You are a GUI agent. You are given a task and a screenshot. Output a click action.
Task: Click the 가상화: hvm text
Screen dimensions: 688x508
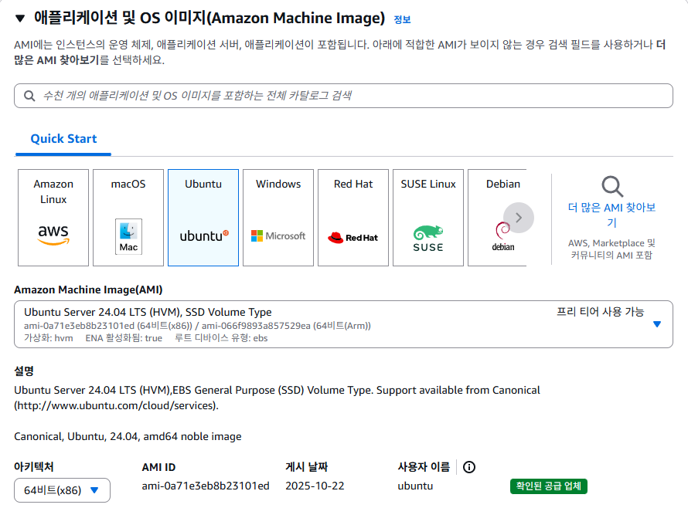click(48, 338)
